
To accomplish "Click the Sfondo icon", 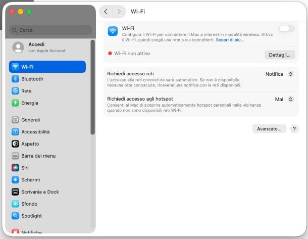I will click(x=15, y=204).
